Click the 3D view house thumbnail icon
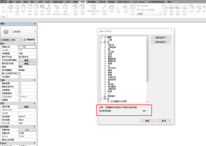 point(7,31)
